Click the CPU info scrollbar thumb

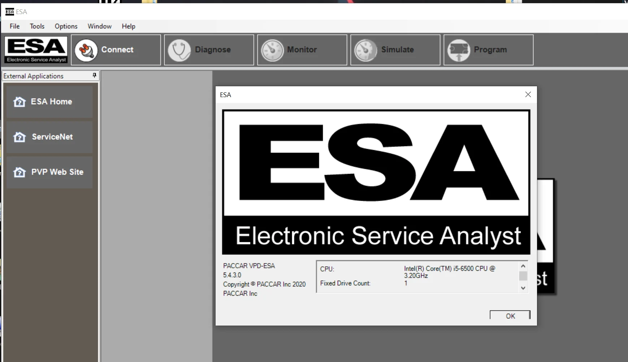pos(523,276)
